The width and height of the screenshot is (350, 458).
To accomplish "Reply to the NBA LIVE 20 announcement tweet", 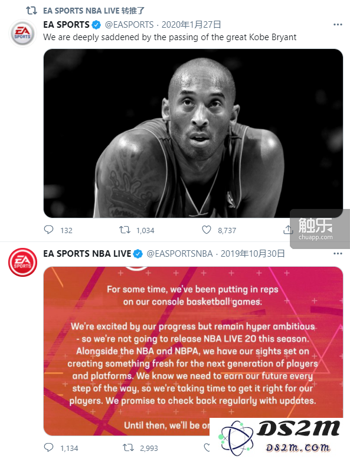I will (x=48, y=447).
